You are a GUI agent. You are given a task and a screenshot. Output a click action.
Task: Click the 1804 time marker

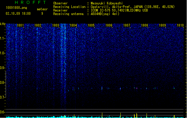click(73, 25)
